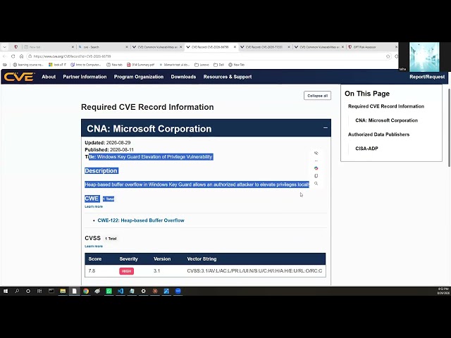Image resolution: width=451 pixels, height=338 pixels.
Task: Click the colorful Copilot icon in selection toolbar
Action: 316,168
